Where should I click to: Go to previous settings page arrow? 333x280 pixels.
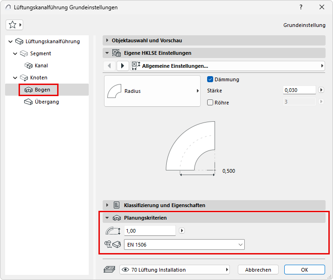click(109, 66)
